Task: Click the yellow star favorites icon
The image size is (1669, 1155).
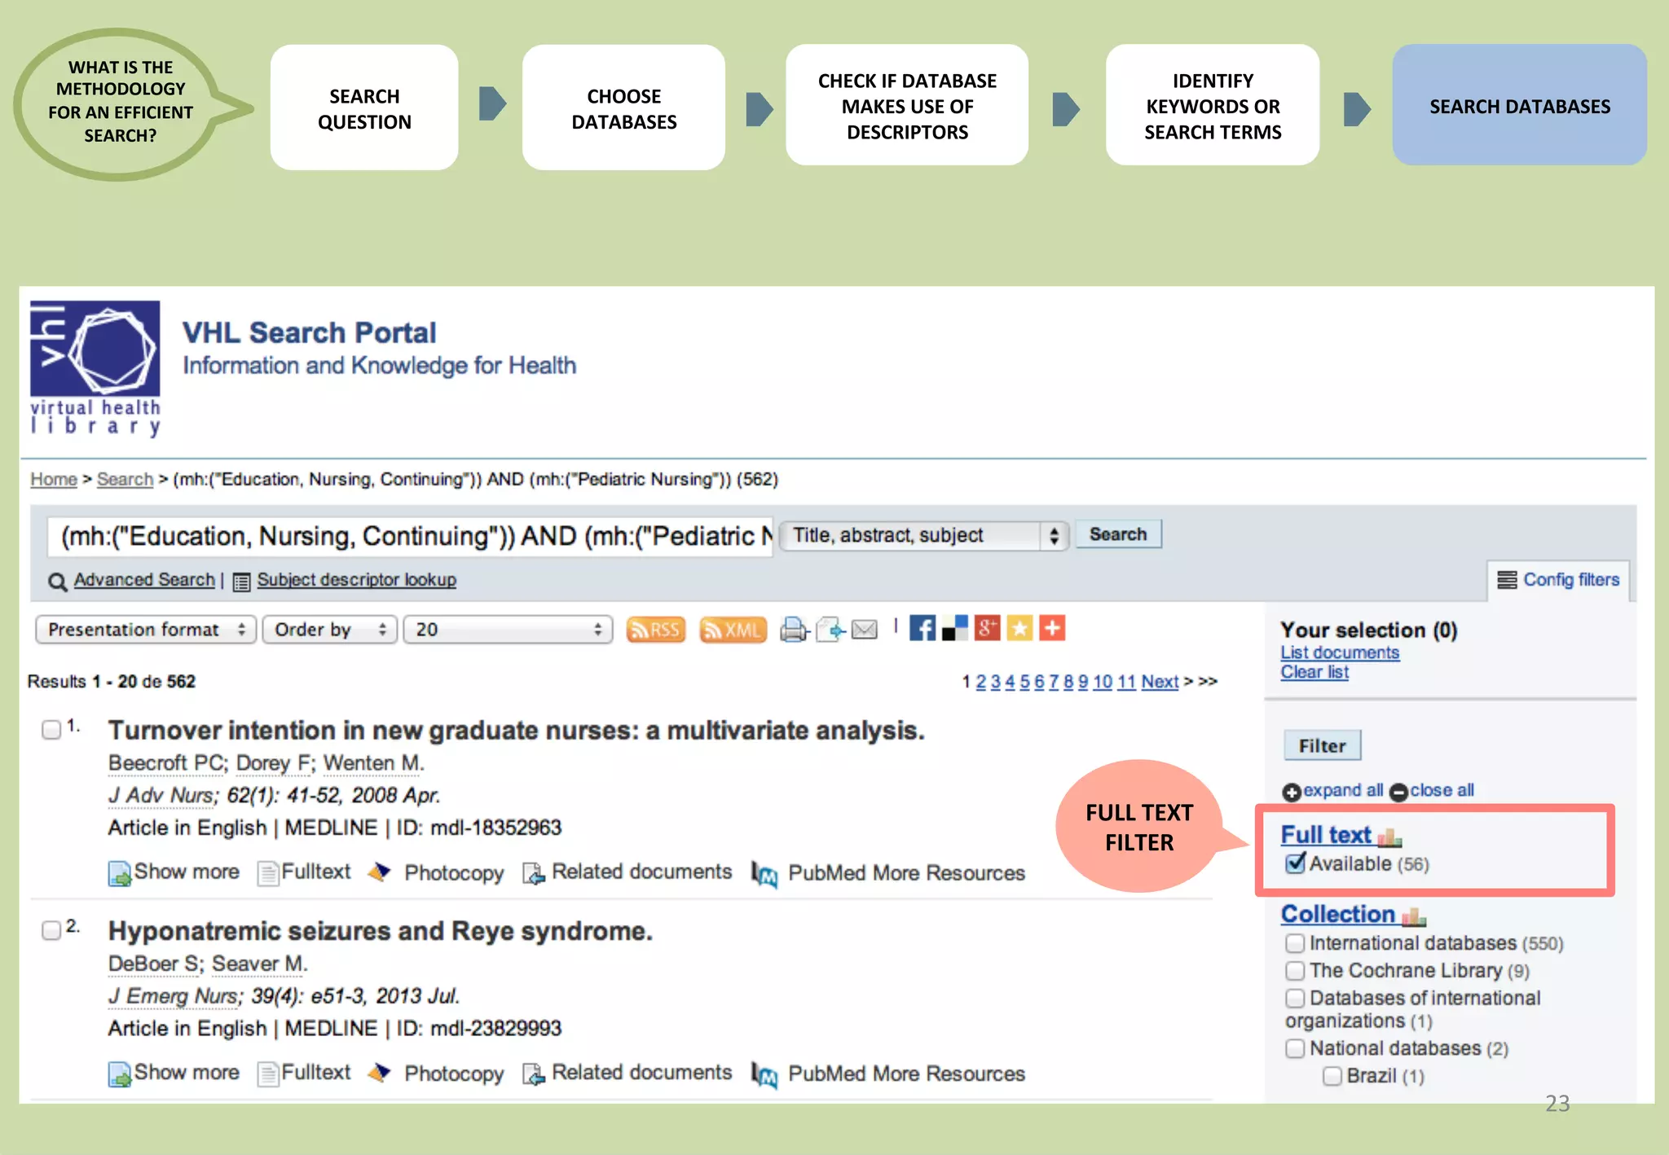Action: [1019, 628]
